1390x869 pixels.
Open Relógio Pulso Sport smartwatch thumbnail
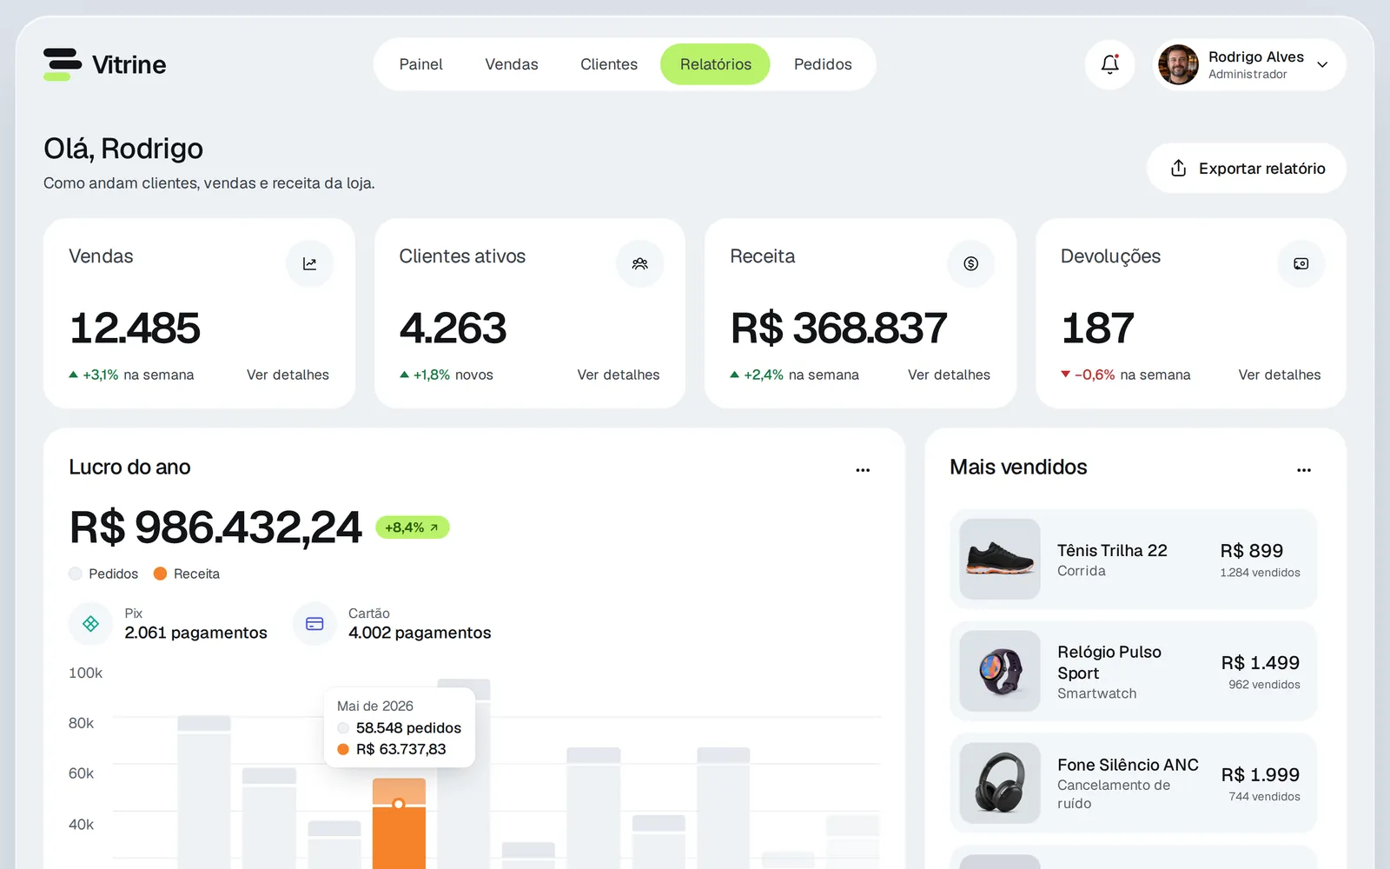[x=1000, y=671]
